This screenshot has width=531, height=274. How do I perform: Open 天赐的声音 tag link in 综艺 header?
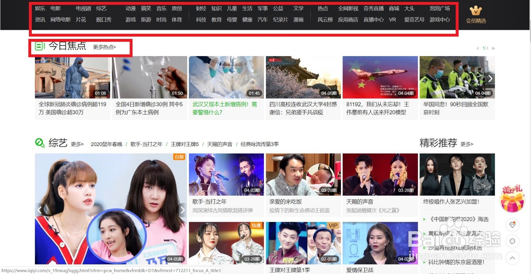(x=220, y=144)
